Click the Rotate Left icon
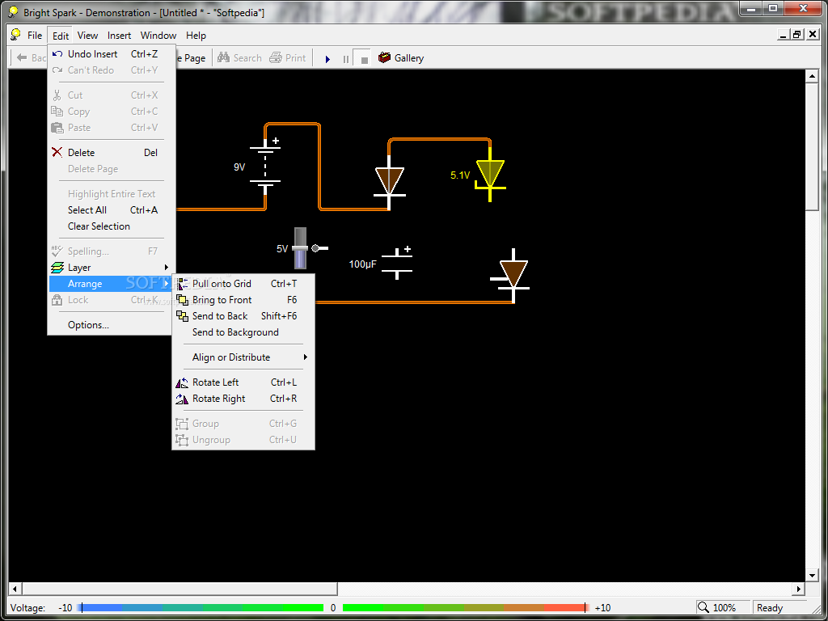 (182, 382)
